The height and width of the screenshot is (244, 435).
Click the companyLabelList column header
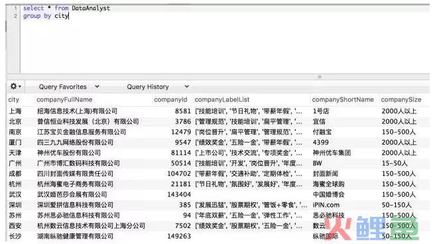[x=222, y=99]
